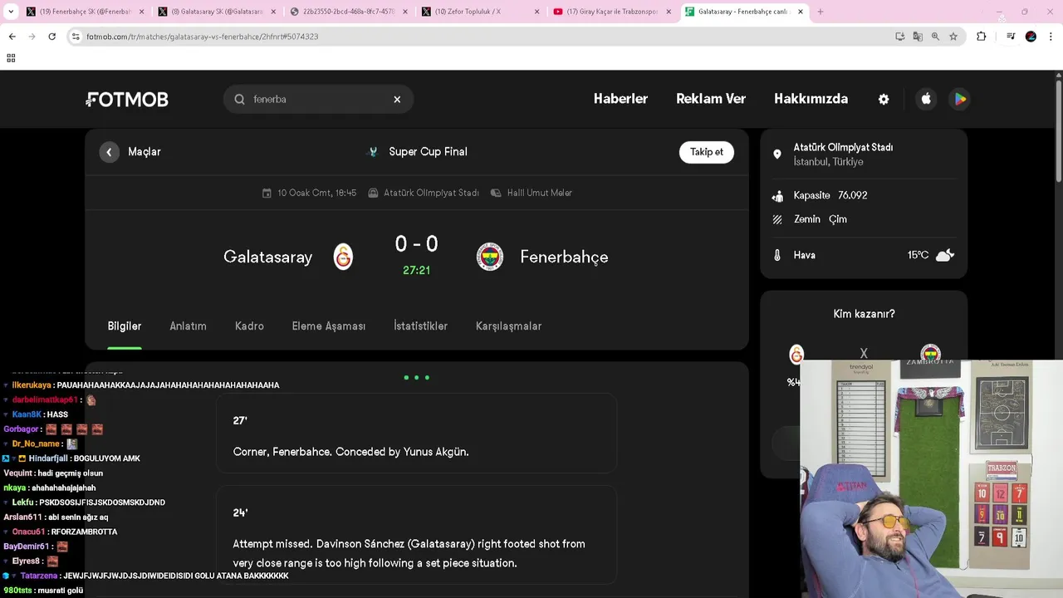The height and width of the screenshot is (598, 1063).
Task: Vote draw X in Kim kazanır poll
Action: point(864,353)
